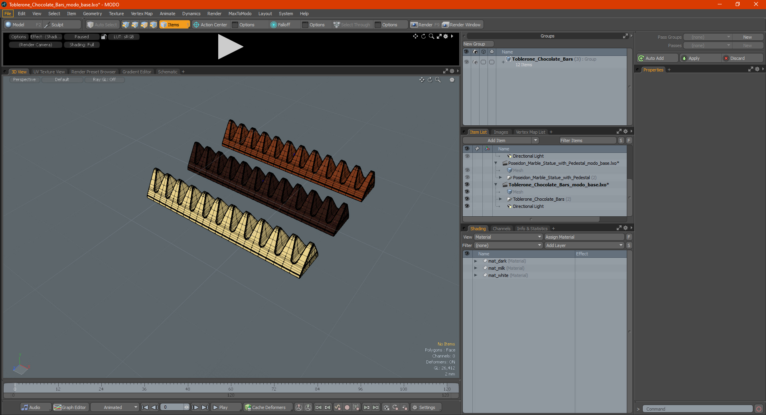Viewport: 766px width, 415px height.
Task: Open the Filter (none) dropdown
Action: pos(508,245)
